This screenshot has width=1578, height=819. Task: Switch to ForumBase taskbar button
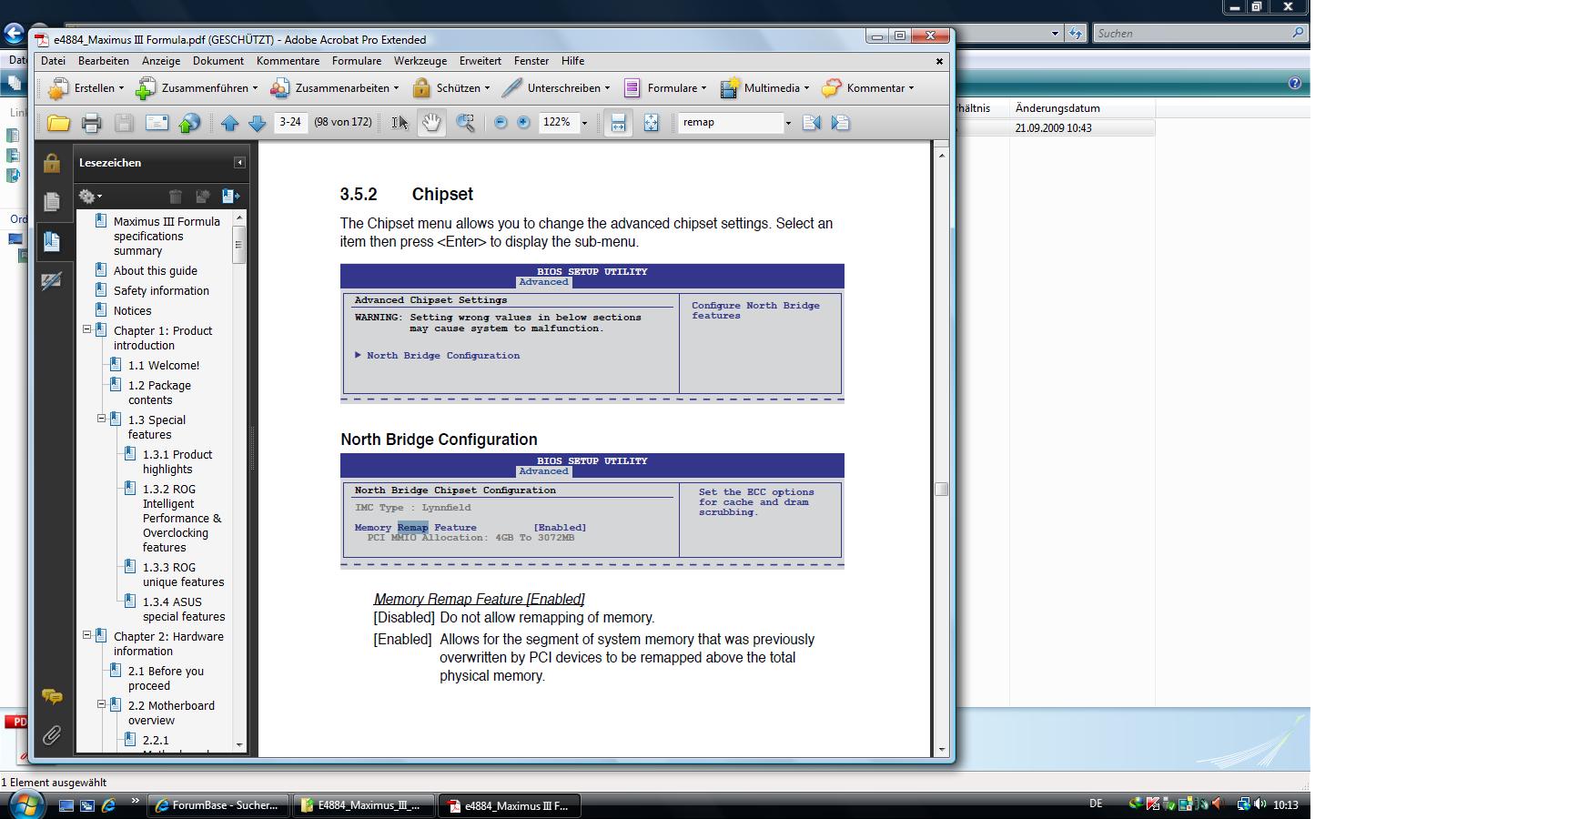[x=218, y=805]
